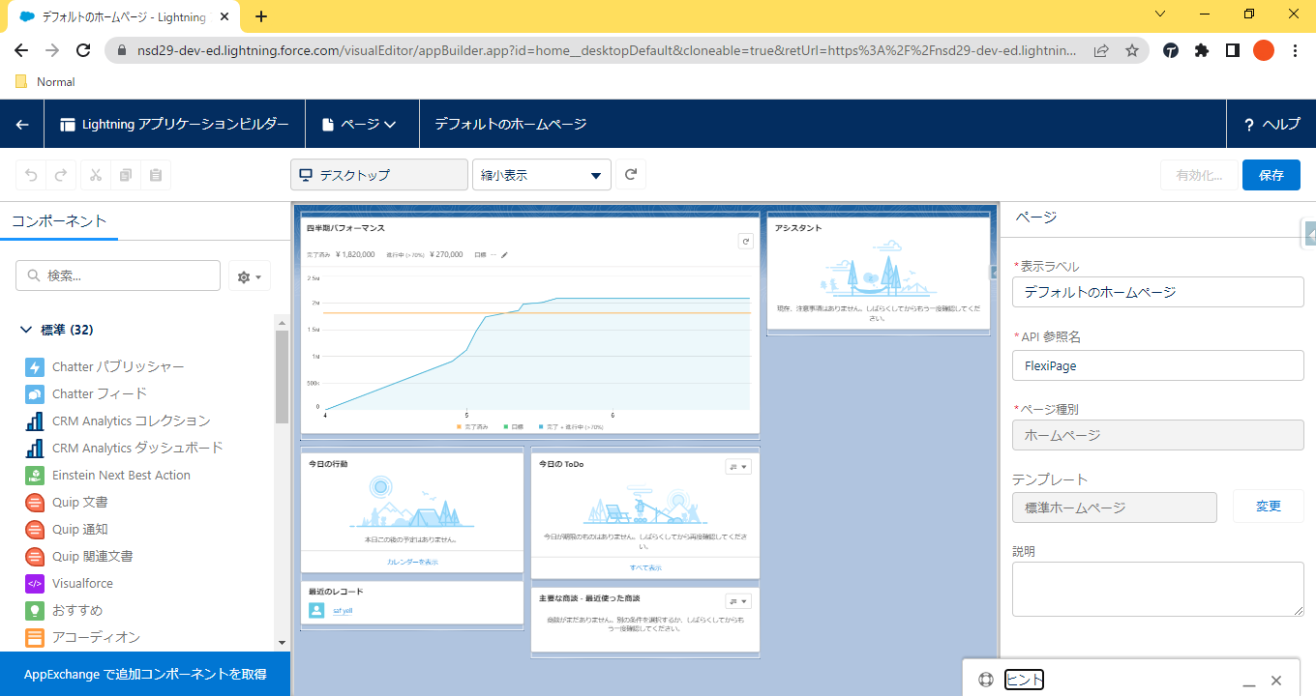The width and height of the screenshot is (1316, 696).
Task: Click the browser share icon in address bar
Action: [1101, 51]
